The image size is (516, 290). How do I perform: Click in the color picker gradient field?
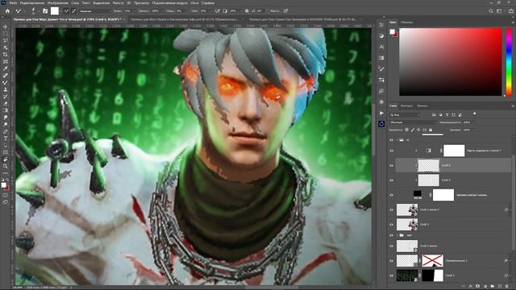450,62
